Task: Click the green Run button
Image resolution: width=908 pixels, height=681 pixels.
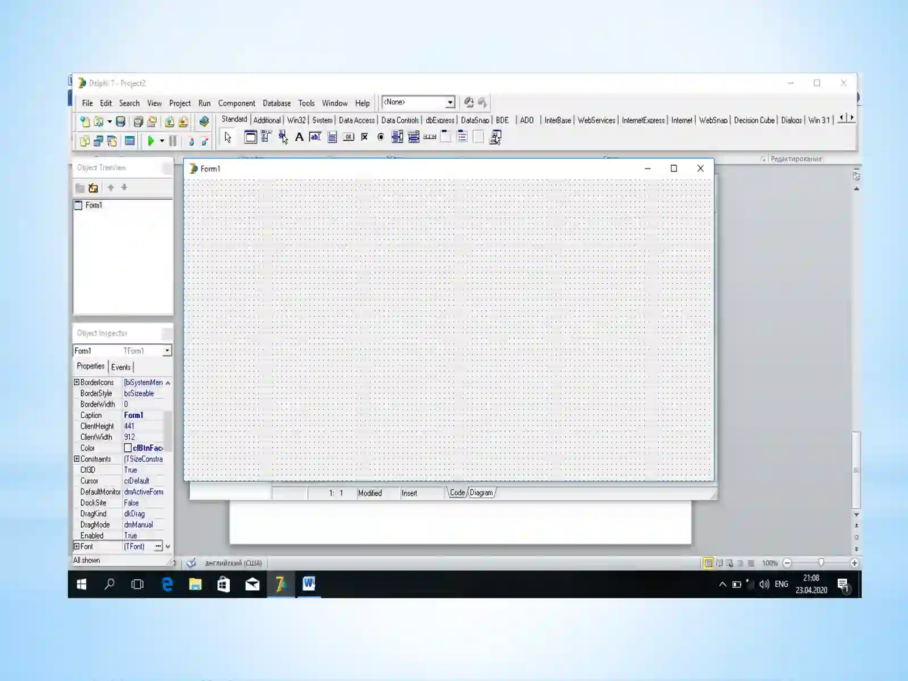Action: point(151,141)
